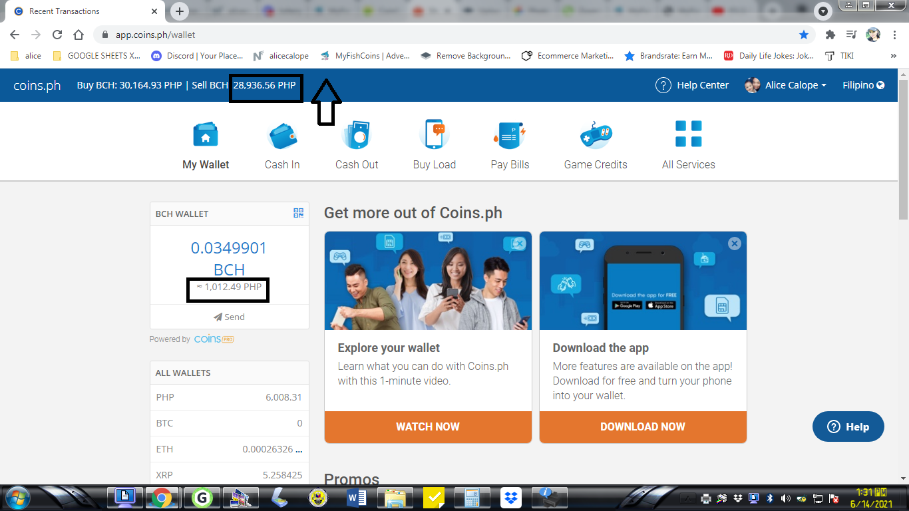The image size is (909, 511).
Task: Open the Pay Bills service
Action: point(510,134)
